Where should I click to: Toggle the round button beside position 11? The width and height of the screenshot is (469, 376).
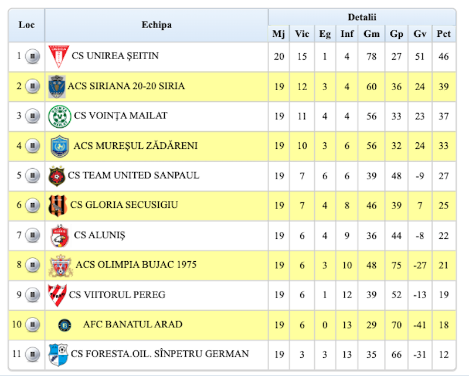(32, 354)
